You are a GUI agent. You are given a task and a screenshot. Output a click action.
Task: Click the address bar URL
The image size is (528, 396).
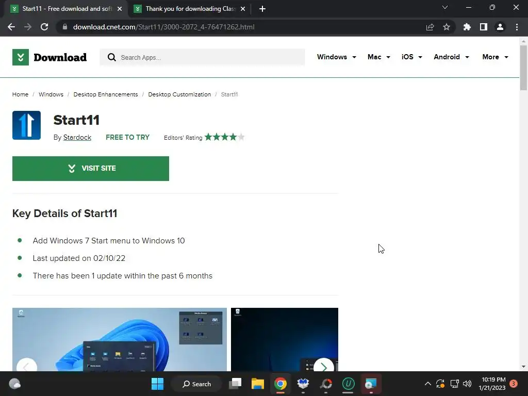point(163,27)
